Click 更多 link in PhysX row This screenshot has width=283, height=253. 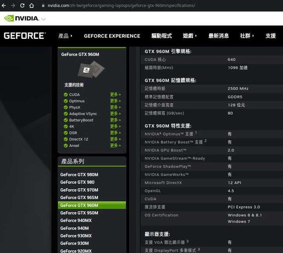point(115,107)
